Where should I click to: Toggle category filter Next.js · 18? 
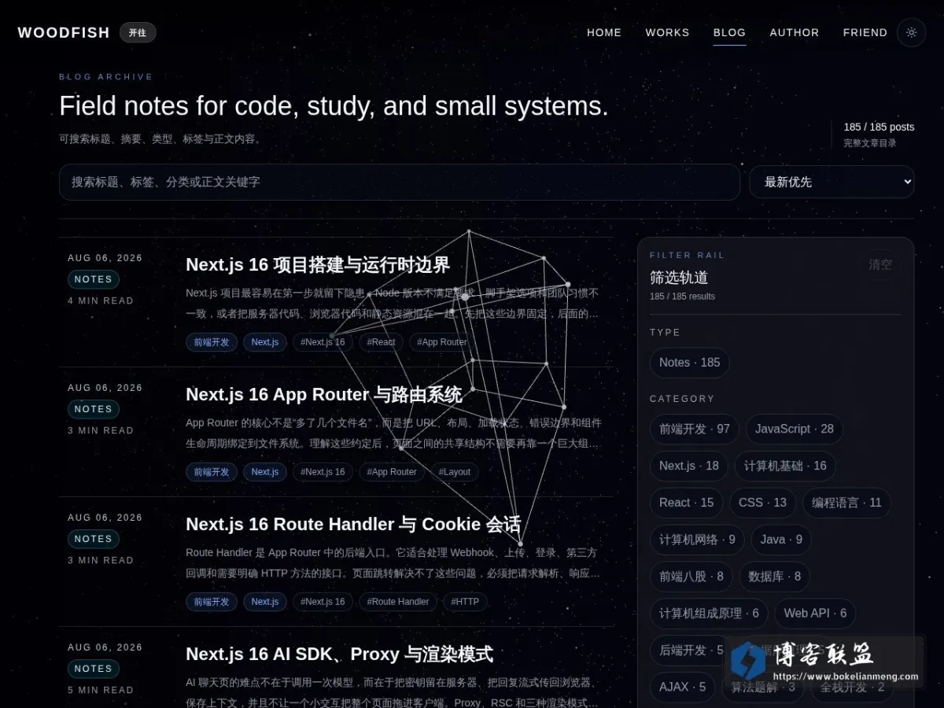[x=689, y=466]
